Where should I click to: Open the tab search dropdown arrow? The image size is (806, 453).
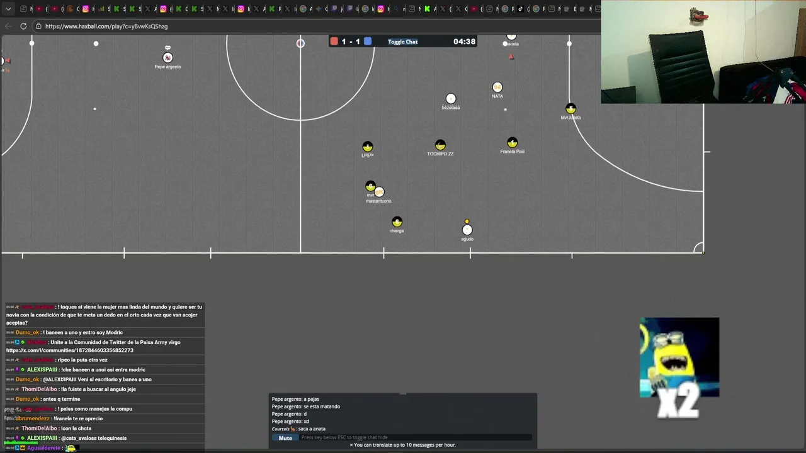[x=8, y=9]
